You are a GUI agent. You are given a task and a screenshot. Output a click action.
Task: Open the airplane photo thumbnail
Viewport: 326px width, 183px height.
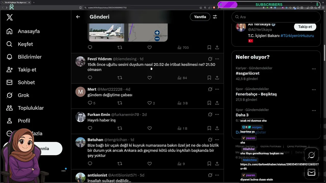tap(106, 32)
